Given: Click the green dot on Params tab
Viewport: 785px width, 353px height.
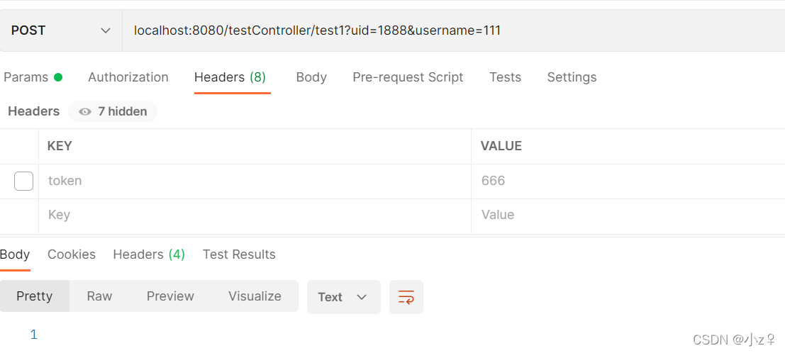Looking at the screenshot, I should [58, 77].
